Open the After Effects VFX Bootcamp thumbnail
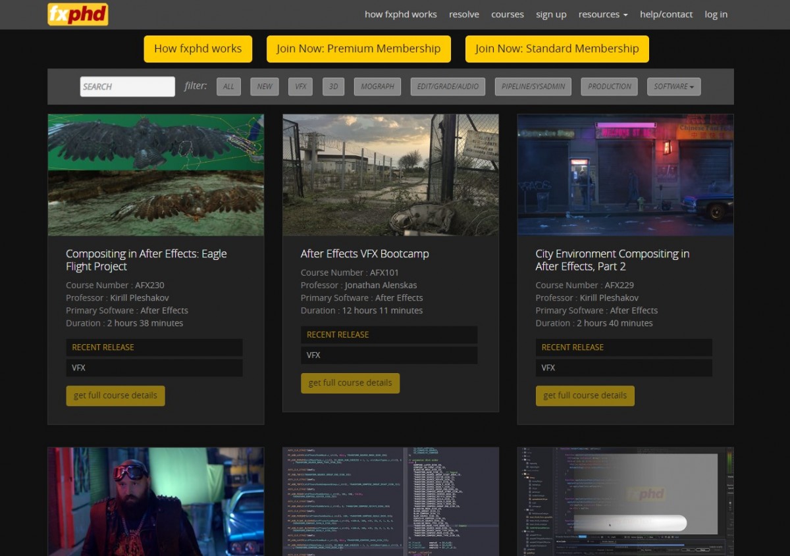 point(390,175)
